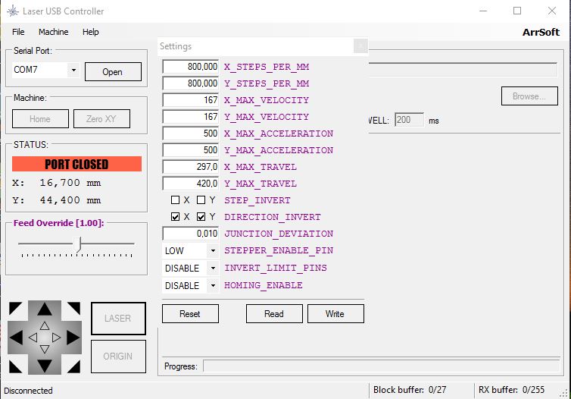Viewport: 571px width, 399px height.
Task: Click the Block buffer: 0/27 status text
Action: point(410,390)
